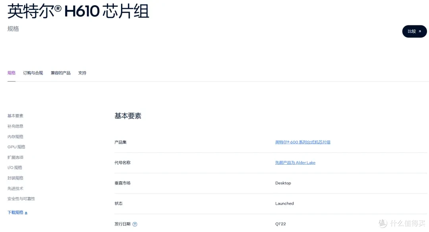Viewport: 429px width, 232px height.
Task: Click the 垂直市场 row label
Action: tap(122, 183)
